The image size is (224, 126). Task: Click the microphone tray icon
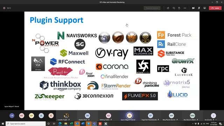pyautogui.click(x=198, y=124)
